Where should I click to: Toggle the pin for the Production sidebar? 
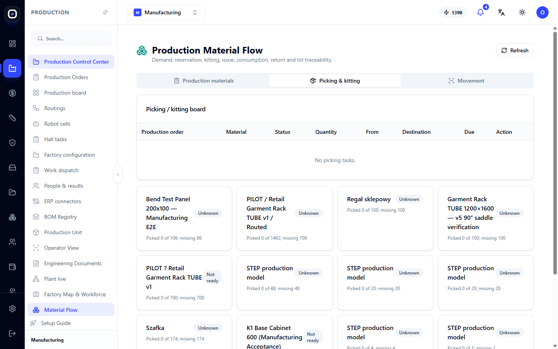[105, 12]
